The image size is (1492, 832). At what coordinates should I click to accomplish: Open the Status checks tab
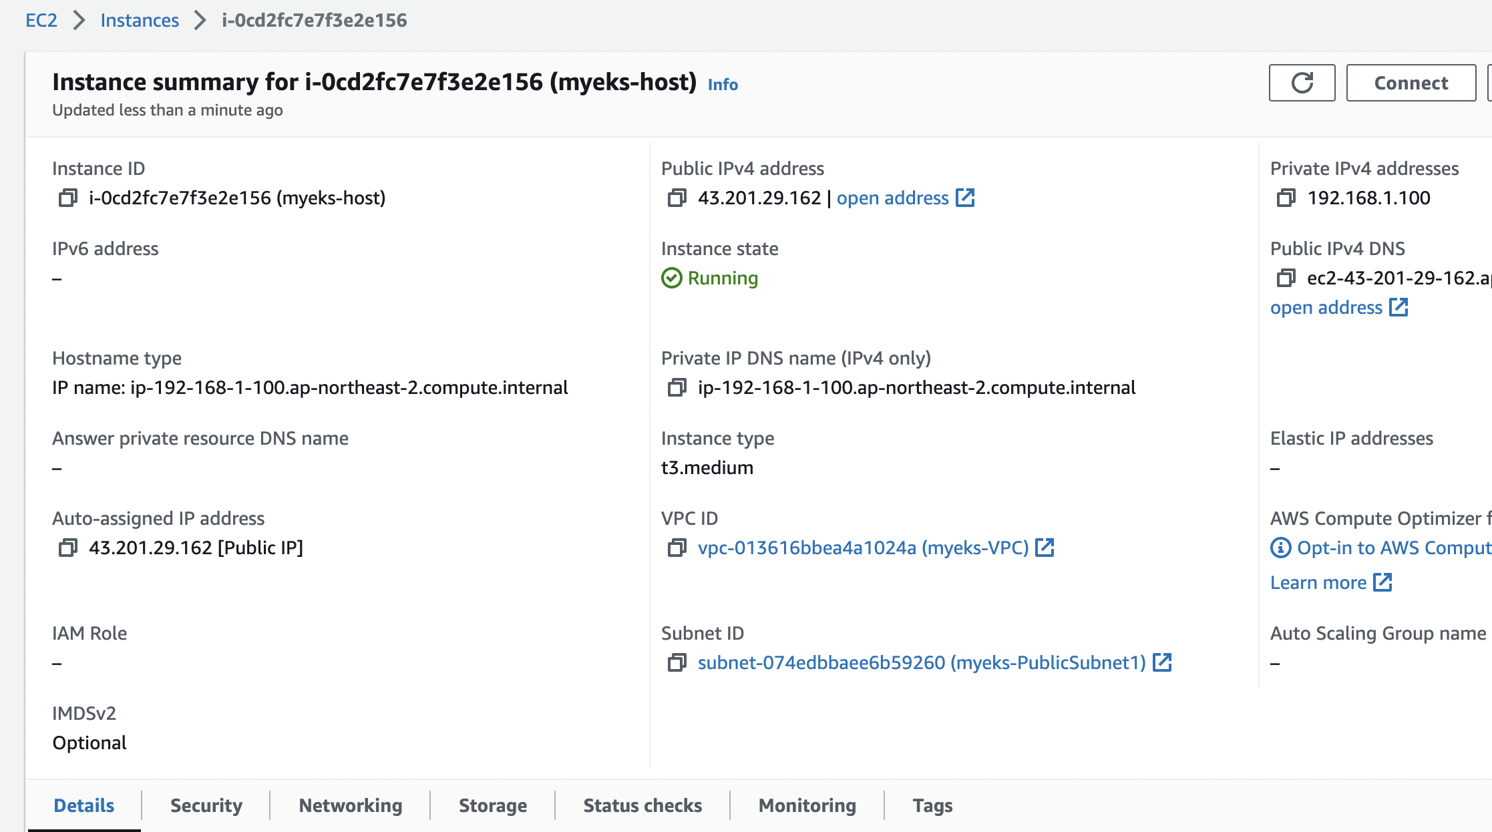coord(642,805)
